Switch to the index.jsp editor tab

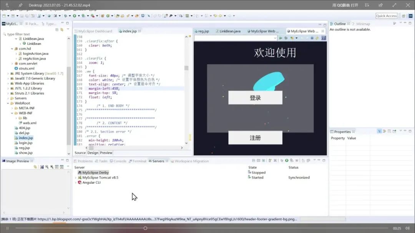pos(129,31)
